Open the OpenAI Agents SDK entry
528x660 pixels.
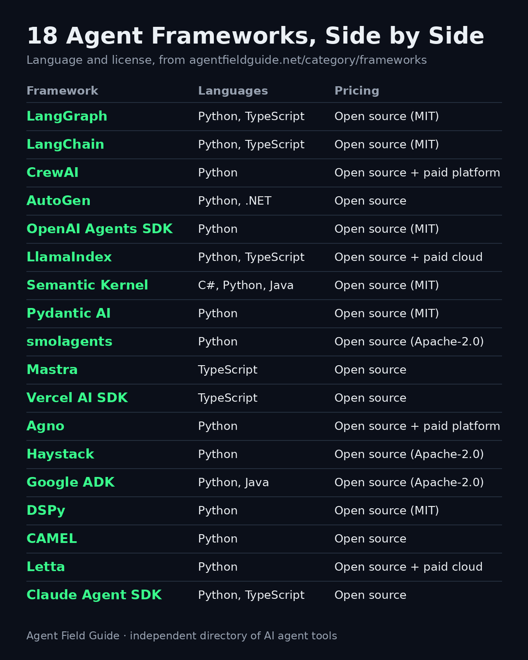pos(100,229)
